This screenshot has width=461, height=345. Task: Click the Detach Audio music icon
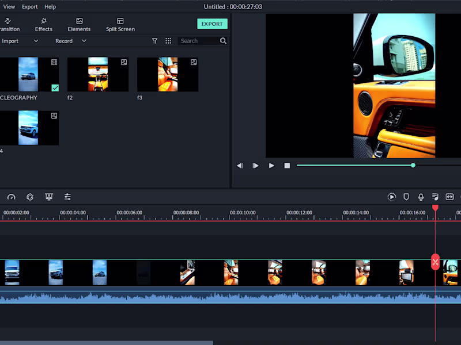[435, 197]
